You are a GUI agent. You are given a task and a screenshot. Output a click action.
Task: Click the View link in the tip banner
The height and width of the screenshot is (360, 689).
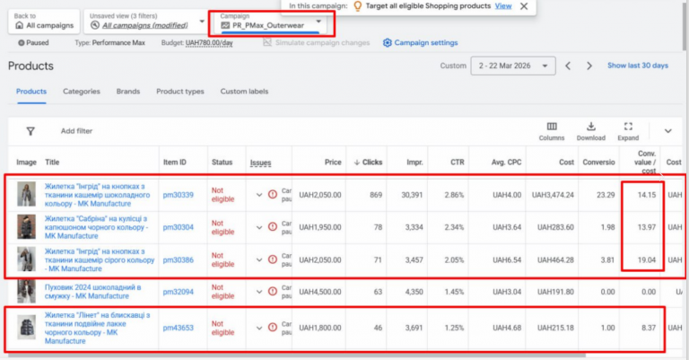(x=503, y=6)
